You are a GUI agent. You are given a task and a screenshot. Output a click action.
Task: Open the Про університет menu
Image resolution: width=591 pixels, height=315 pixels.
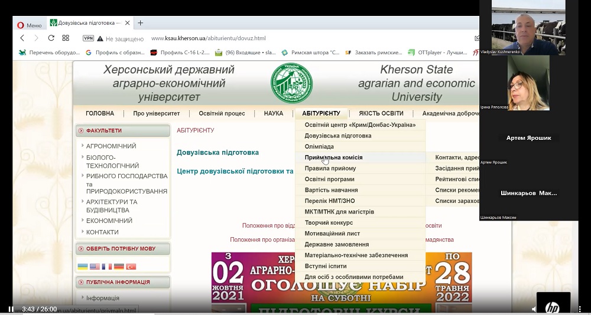point(157,113)
